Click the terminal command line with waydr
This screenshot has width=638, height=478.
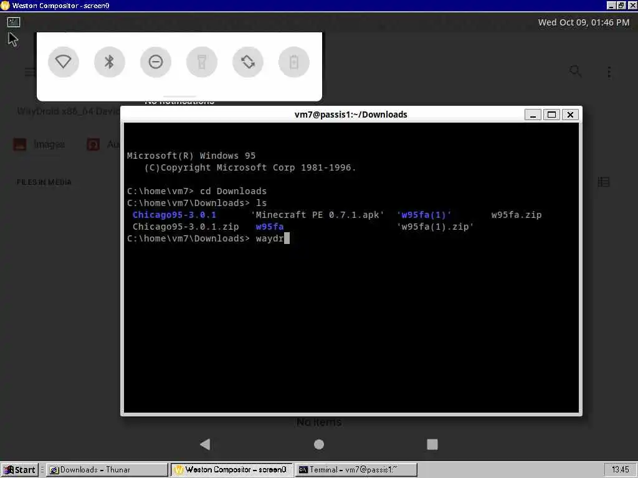[208, 238]
